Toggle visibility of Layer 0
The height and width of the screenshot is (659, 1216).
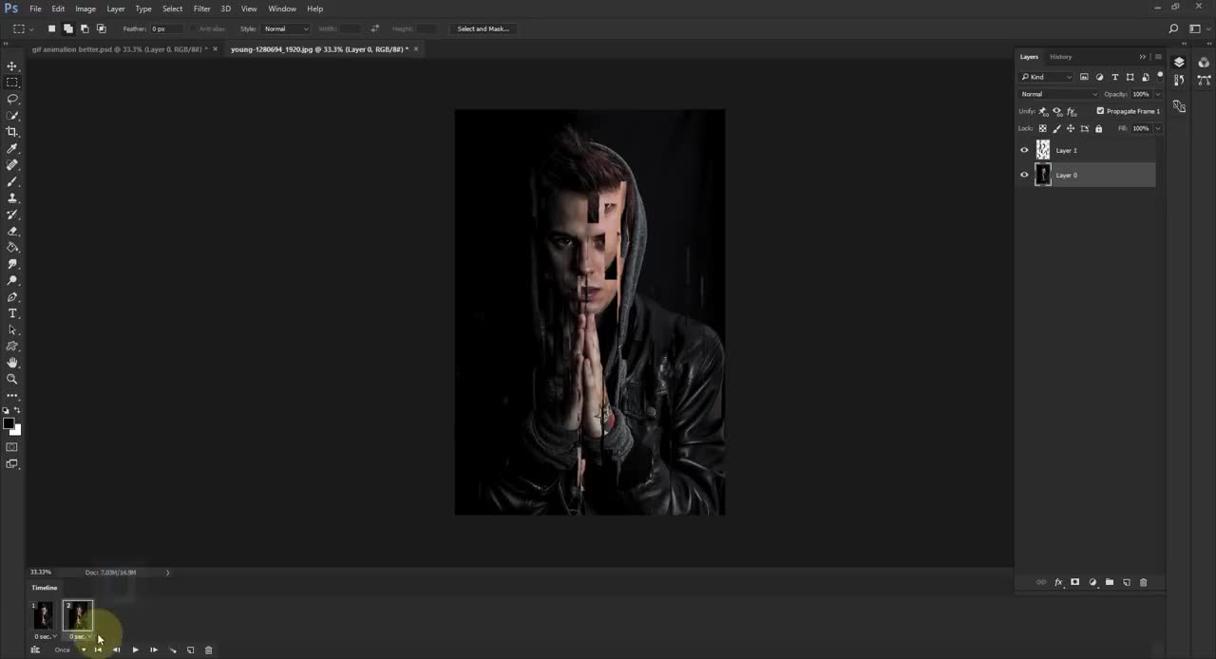coord(1024,175)
